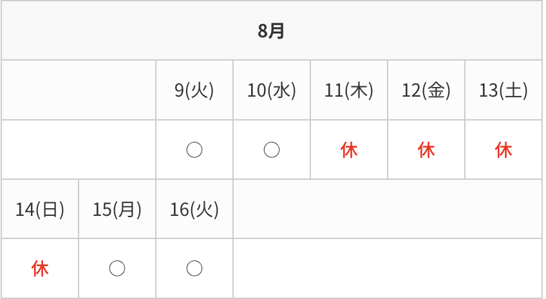Screen dimensions: 546x299
Task: Click the open circle under 15(月)
Action: click(x=117, y=268)
